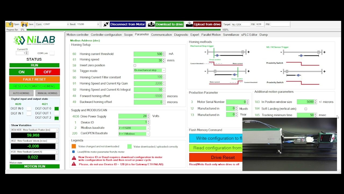
Task: Click the Progress Bar track
Action: [x=123, y=30]
